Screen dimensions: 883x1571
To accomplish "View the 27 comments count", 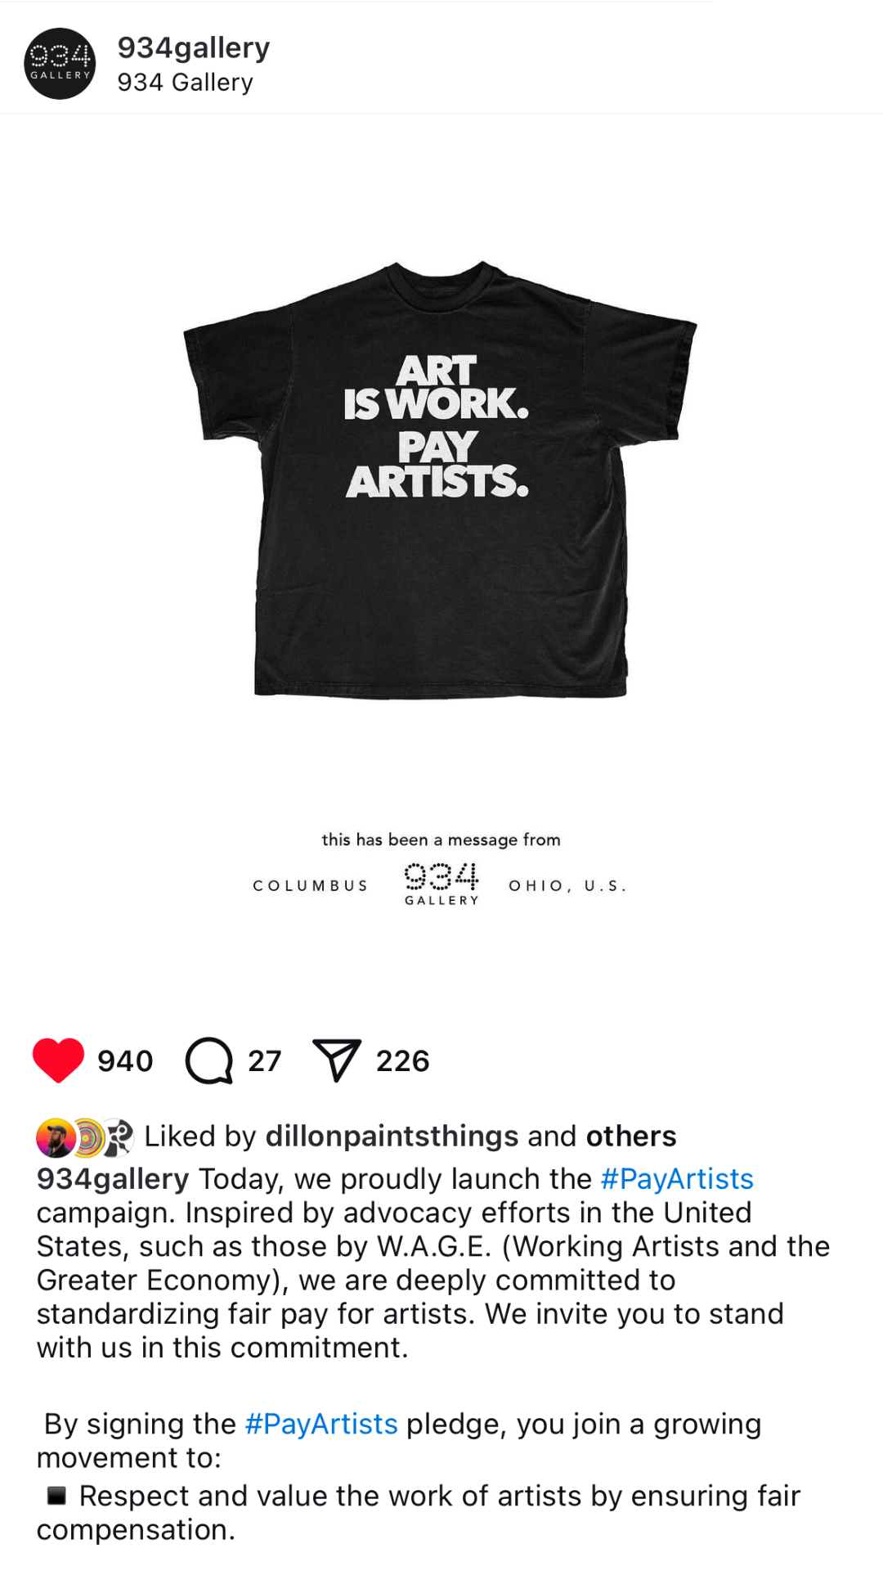I will click(265, 1061).
